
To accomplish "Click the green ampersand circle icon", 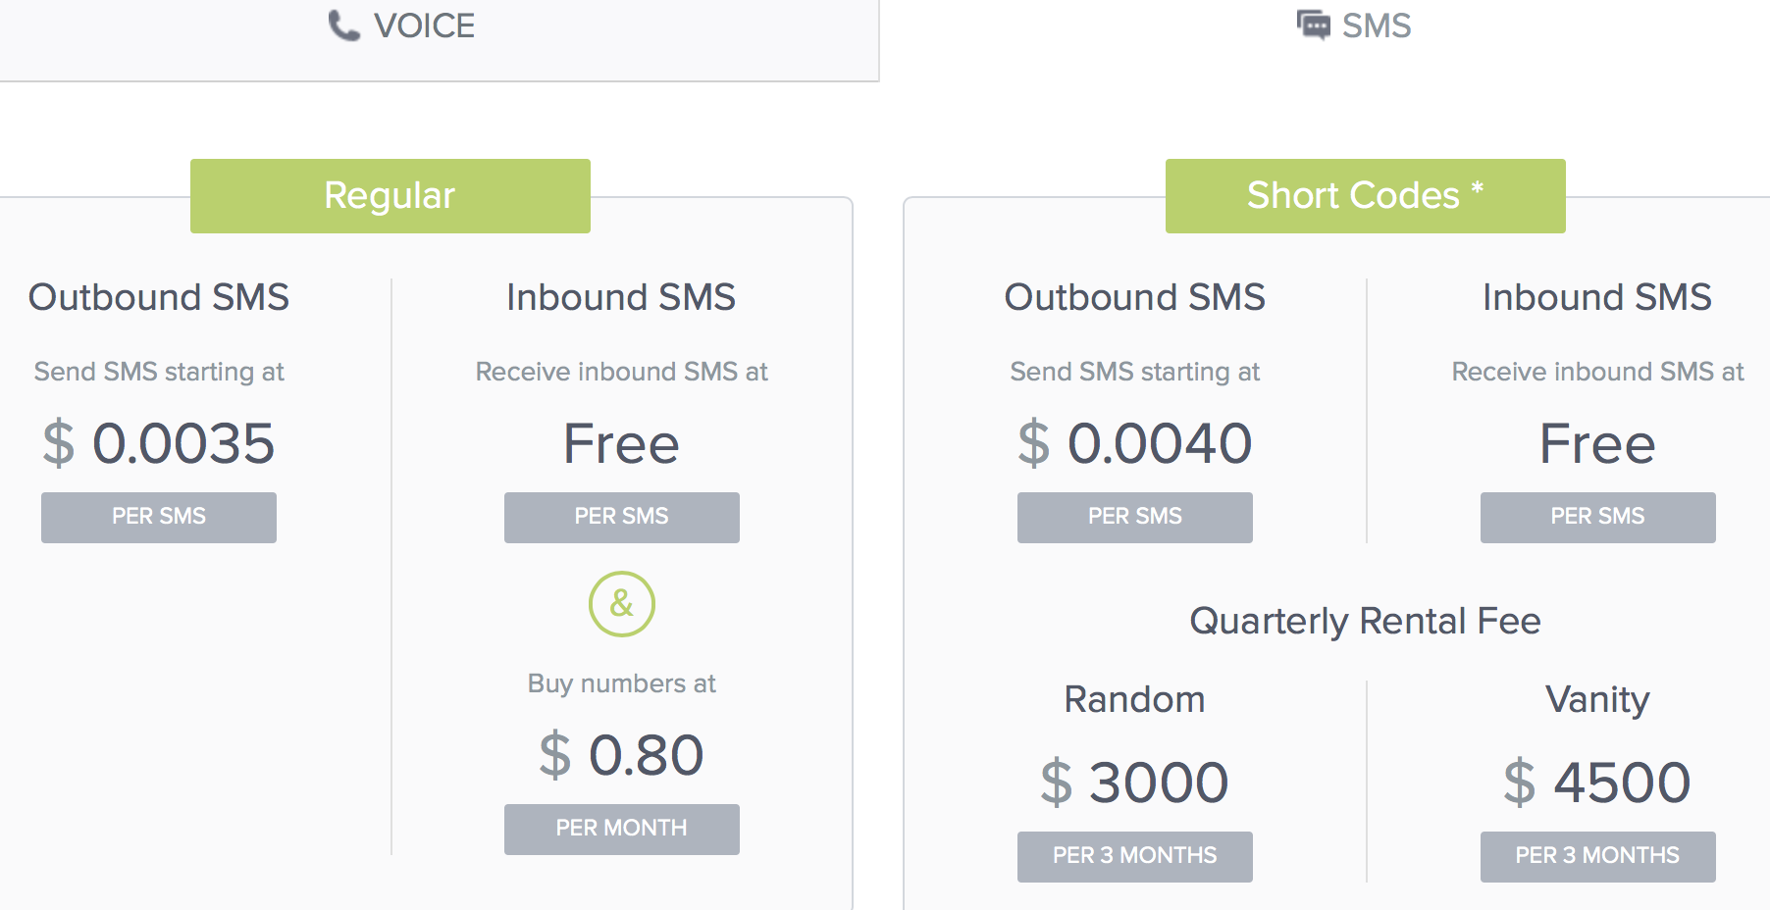I will point(621,604).
